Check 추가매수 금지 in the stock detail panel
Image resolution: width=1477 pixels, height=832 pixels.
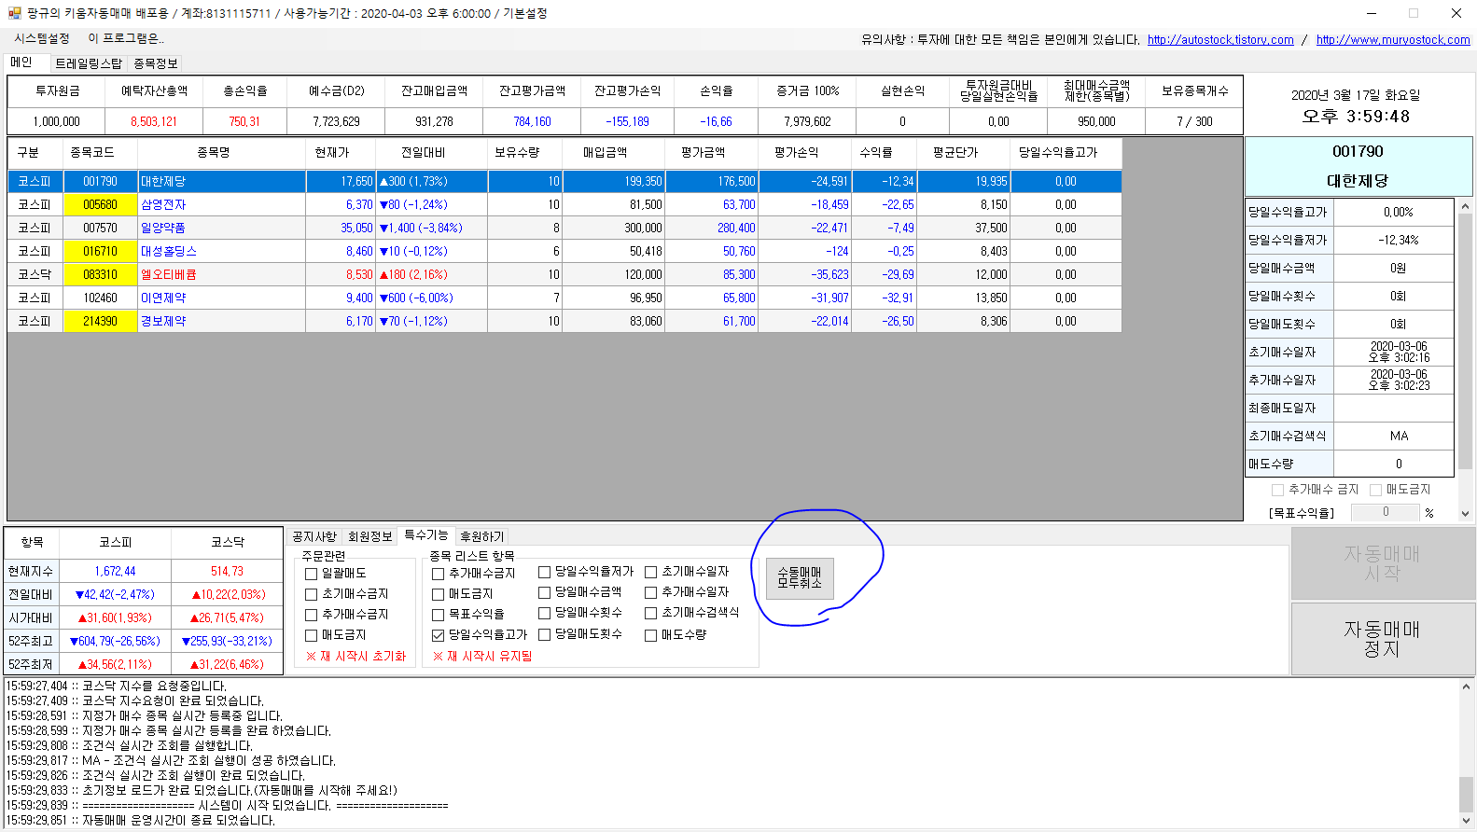coord(1278,490)
